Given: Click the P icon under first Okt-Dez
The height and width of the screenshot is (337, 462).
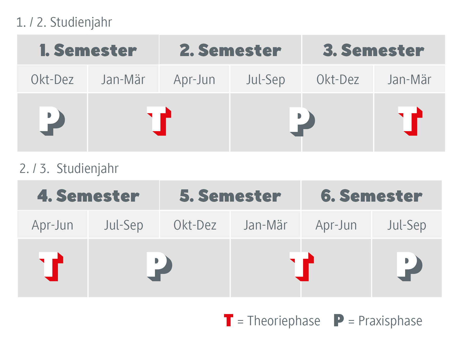Looking at the screenshot, I should click(x=52, y=121).
